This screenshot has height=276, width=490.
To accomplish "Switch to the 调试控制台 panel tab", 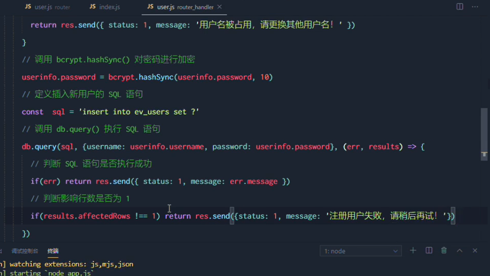I will (x=25, y=251).
